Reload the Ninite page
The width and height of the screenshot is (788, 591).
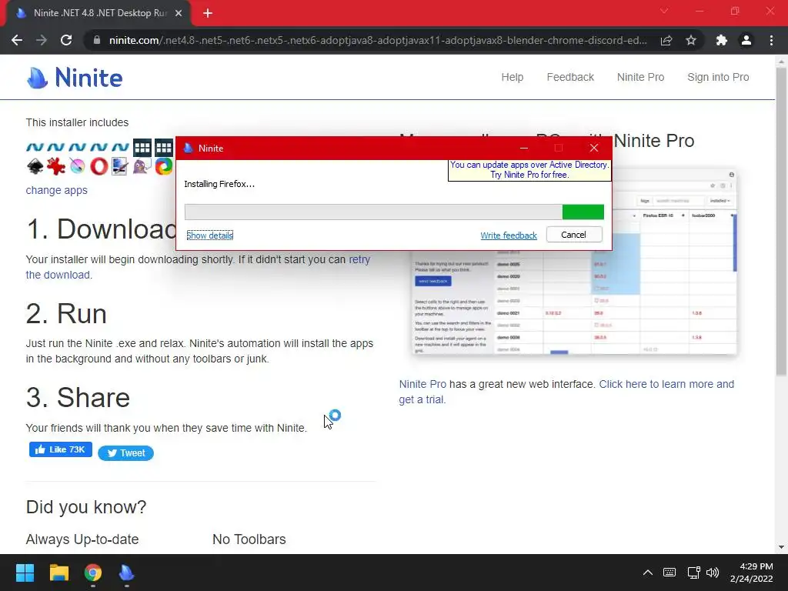point(66,40)
